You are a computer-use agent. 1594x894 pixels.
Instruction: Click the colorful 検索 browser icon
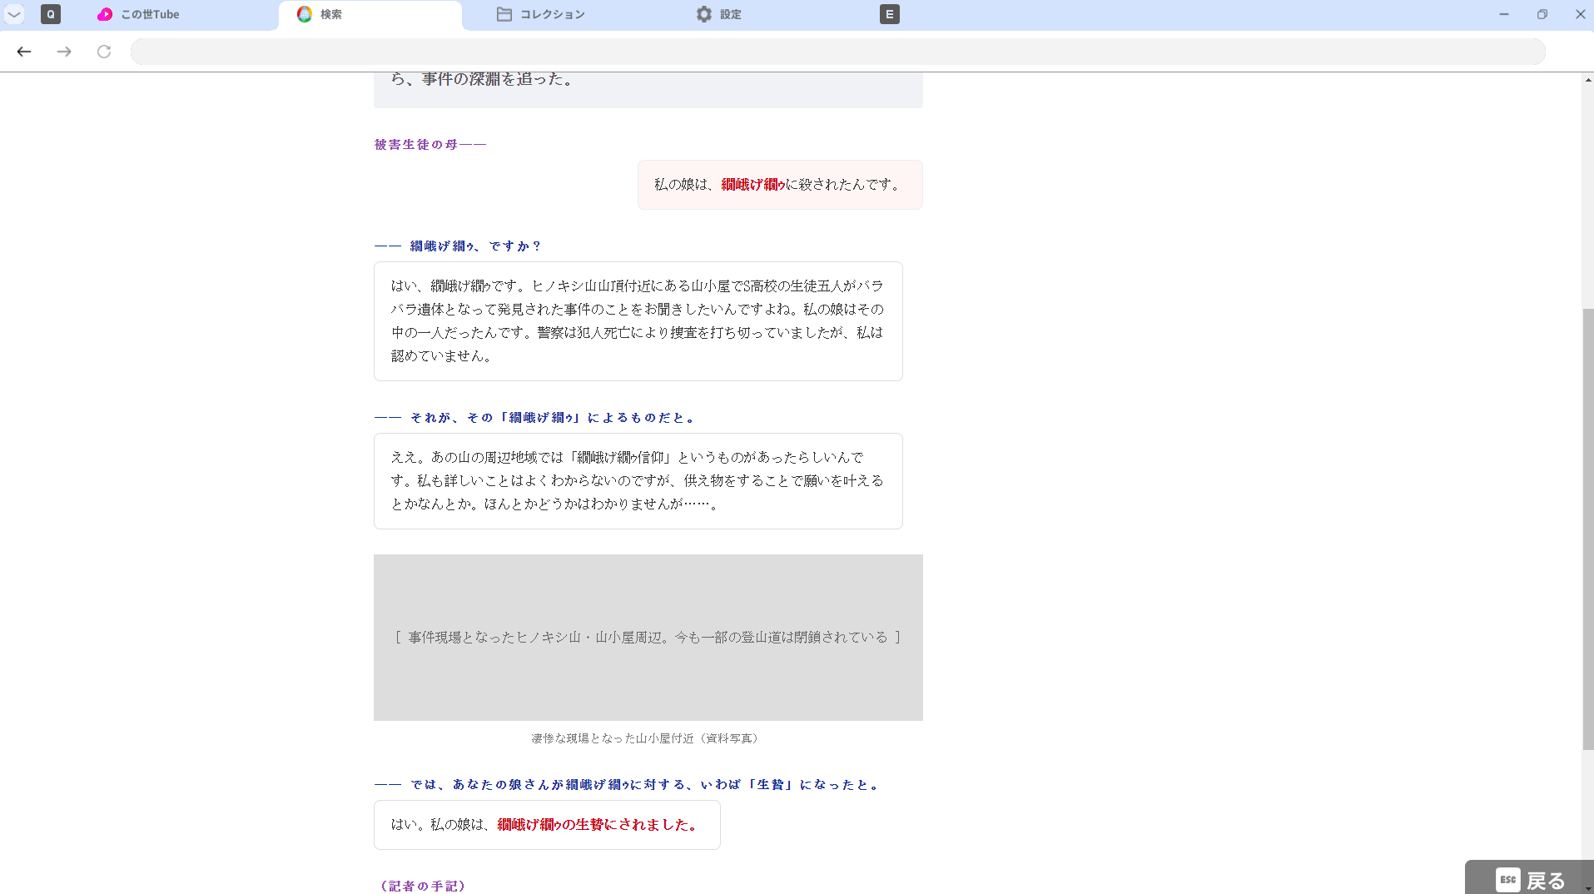305,14
